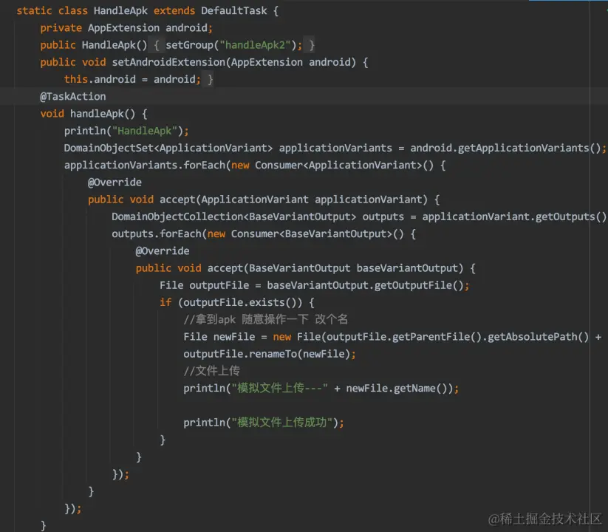Click the getAbsolutePath() call
608x532 pixels.
click(539, 337)
